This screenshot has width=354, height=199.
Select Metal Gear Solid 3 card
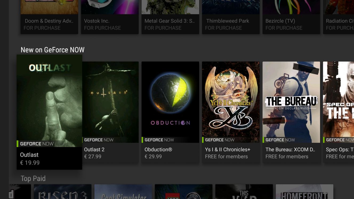pyautogui.click(x=170, y=17)
